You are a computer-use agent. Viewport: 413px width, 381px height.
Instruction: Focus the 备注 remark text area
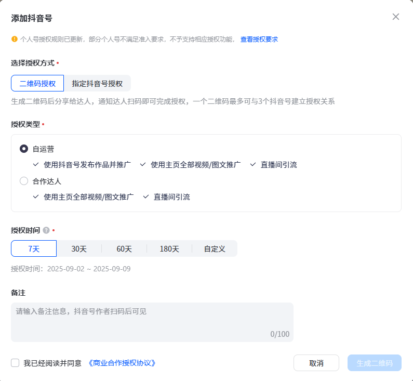click(152, 322)
